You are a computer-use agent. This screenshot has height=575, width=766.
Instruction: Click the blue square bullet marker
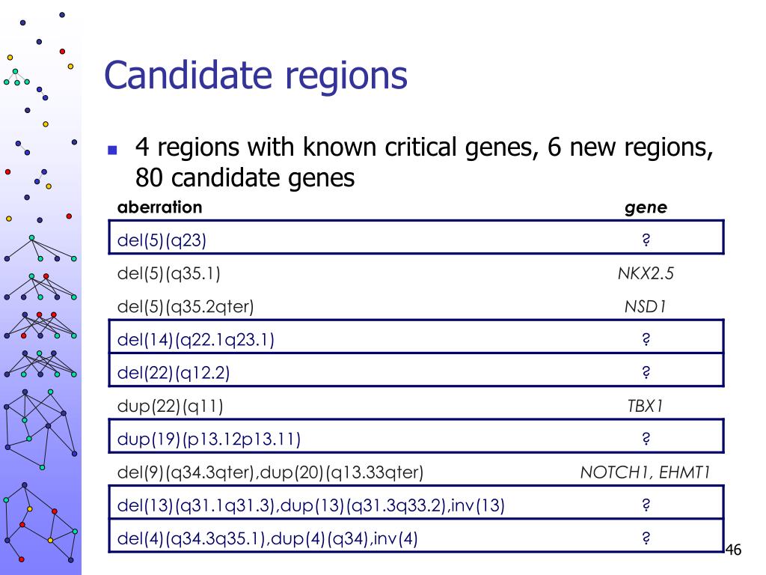click(x=112, y=150)
